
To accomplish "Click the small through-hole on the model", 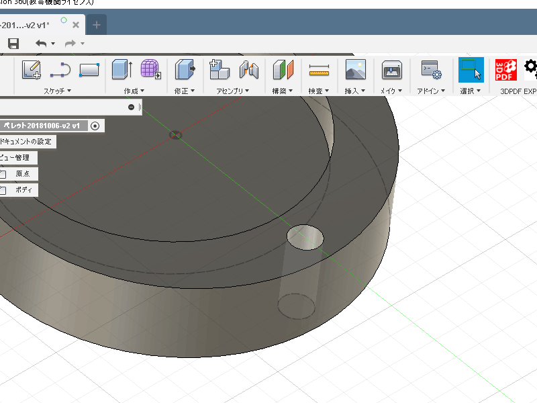I will (x=305, y=237).
